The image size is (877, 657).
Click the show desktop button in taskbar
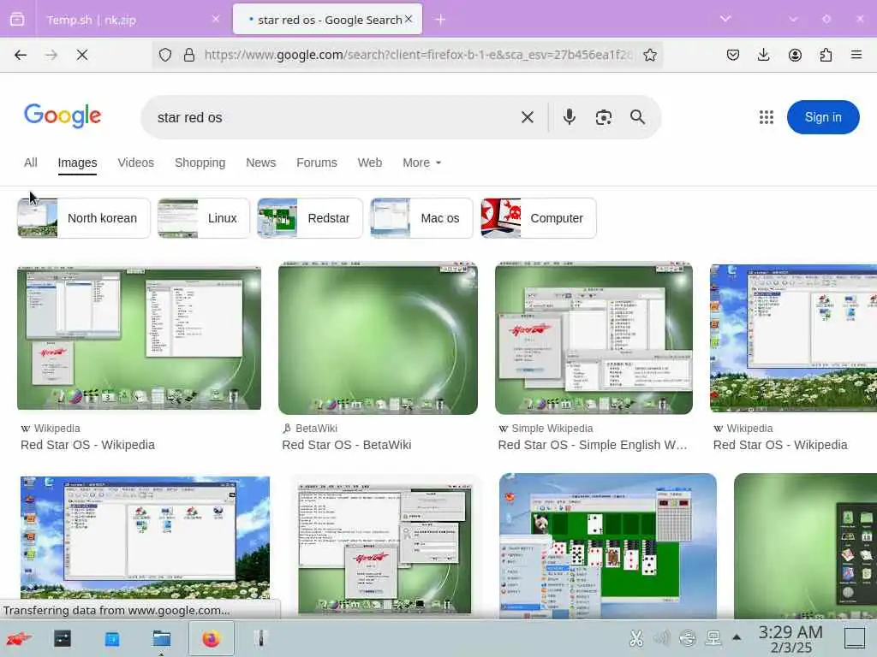[855, 638]
